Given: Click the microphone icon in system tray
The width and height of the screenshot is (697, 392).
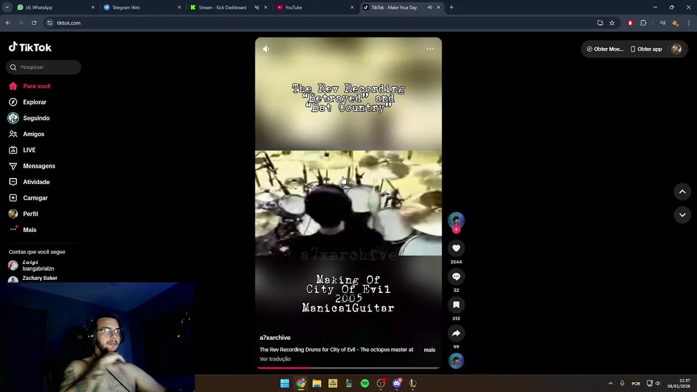Looking at the screenshot, I should point(622,383).
